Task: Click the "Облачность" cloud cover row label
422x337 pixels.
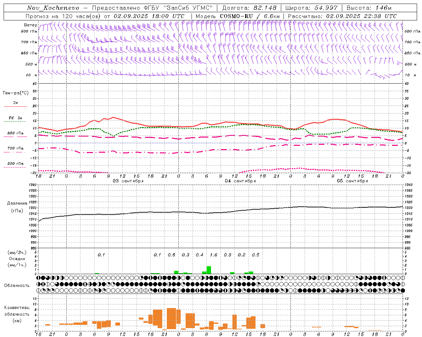Action: (17, 286)
